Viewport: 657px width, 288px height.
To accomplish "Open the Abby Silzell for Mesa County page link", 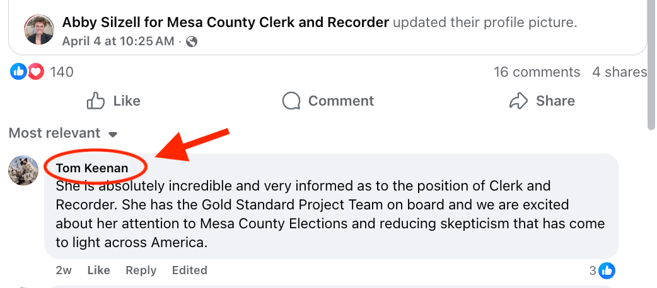I will [225, 23].
